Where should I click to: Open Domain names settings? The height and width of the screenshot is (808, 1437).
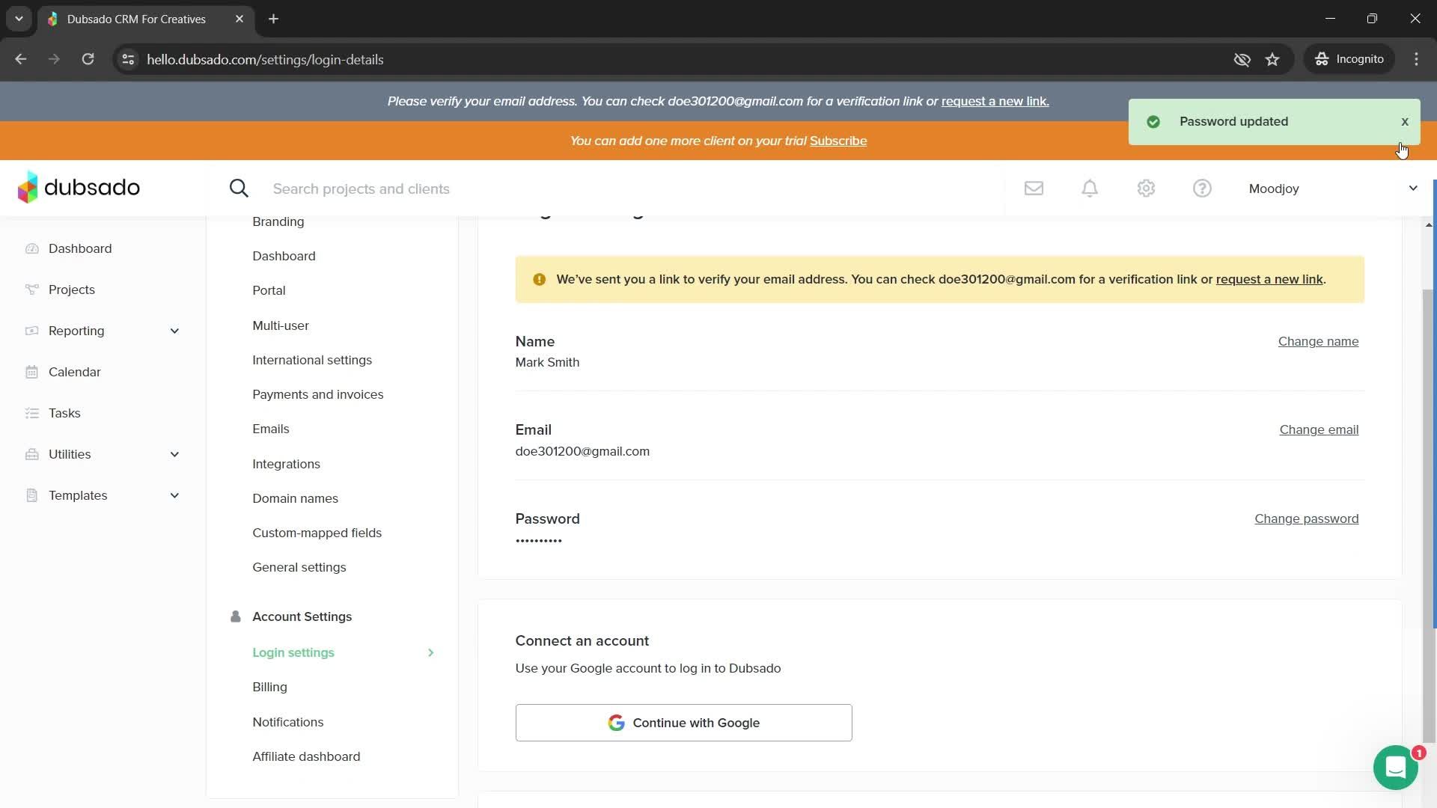pyautogui.click(x=295, y=498)
